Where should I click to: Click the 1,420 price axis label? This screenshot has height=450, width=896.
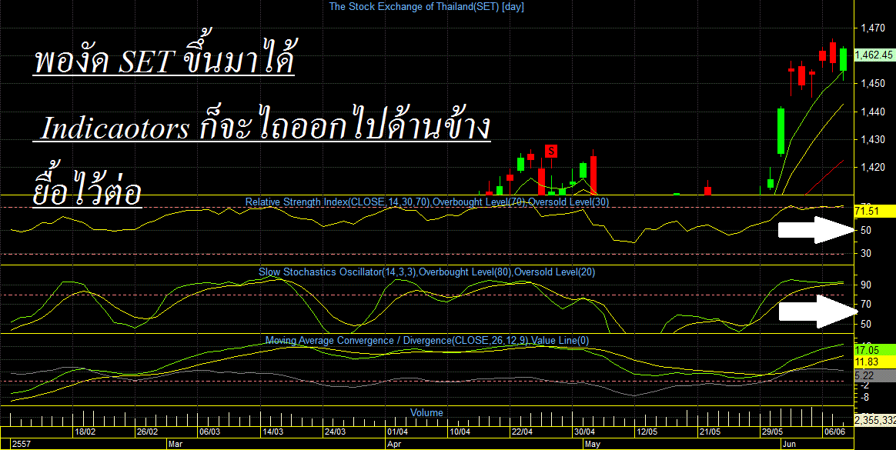(873, 168)
